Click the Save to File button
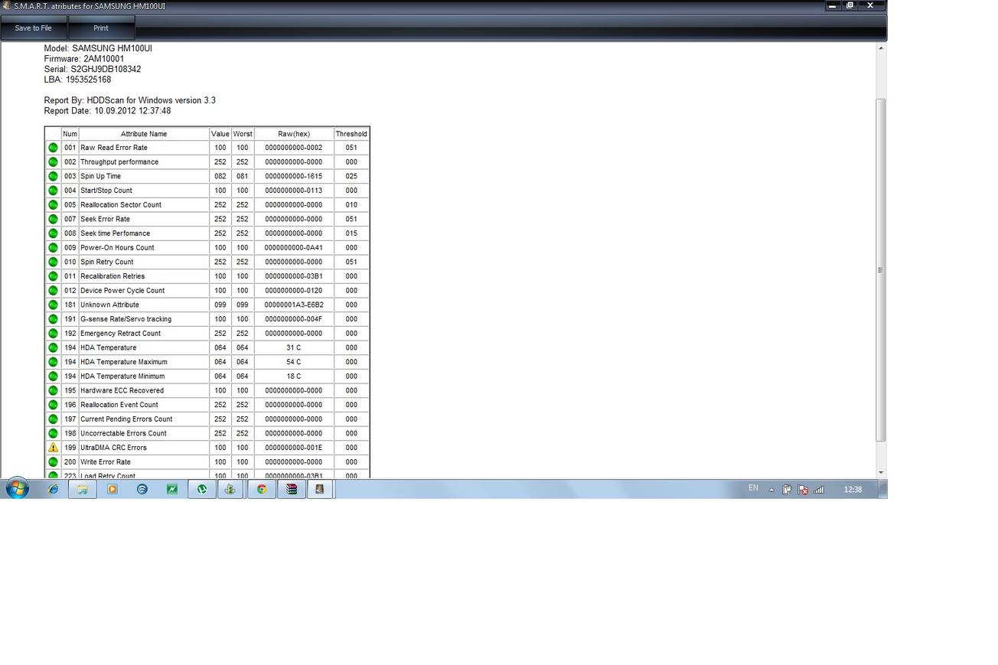The image size is (998, 665). pos(34,28)
